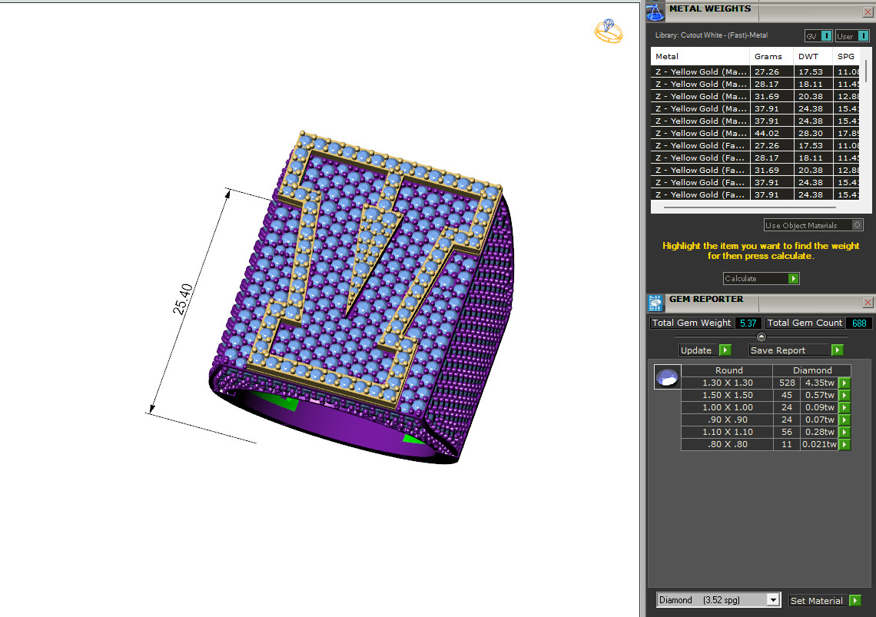
Task: Select the 1.50 X 1.50 size cell
Action: click(728, 395)
